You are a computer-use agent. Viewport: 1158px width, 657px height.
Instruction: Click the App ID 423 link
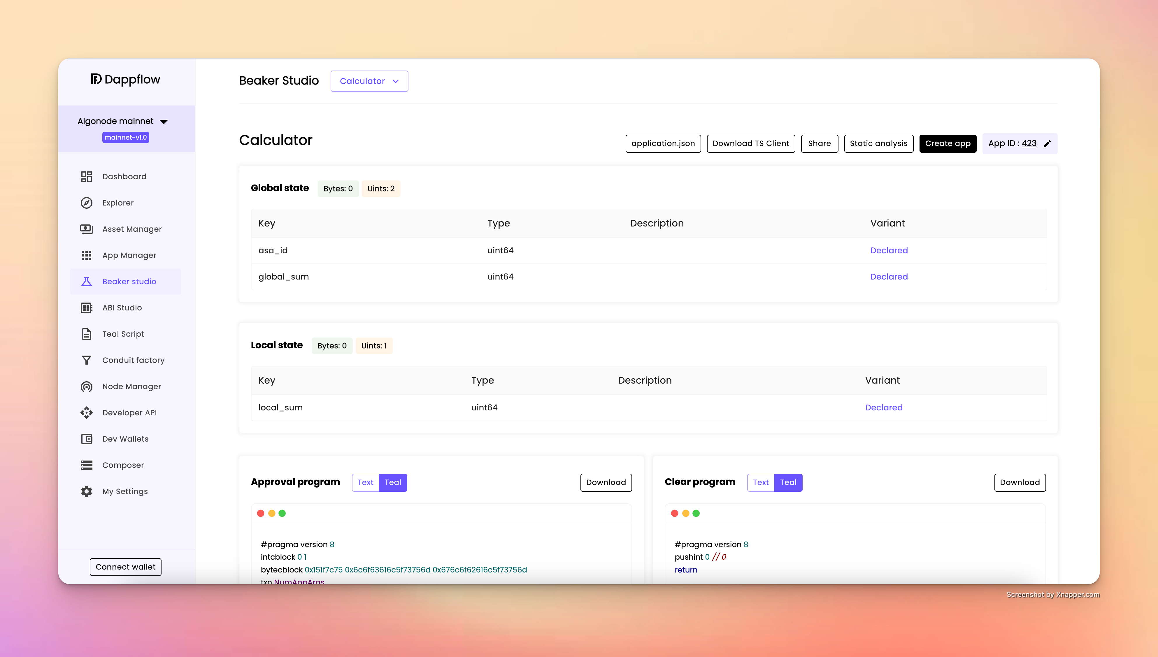1029,143
